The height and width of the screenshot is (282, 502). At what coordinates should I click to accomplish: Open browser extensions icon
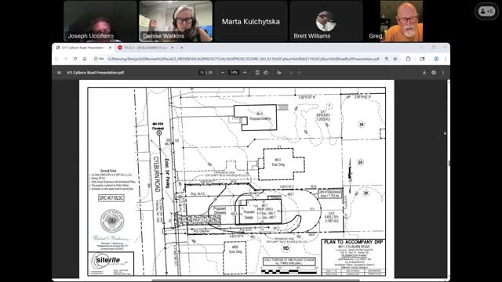tap(408, 59)
